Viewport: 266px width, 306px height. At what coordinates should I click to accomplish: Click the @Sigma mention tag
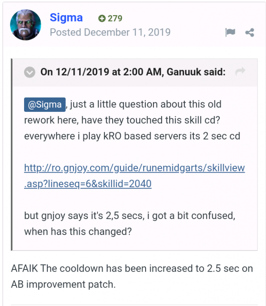tap(45, 104)
